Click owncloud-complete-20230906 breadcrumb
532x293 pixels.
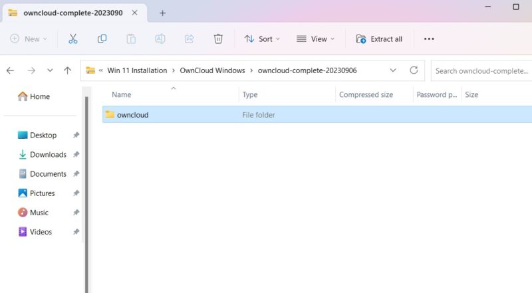pyautogui.click(x=307, y=70)
